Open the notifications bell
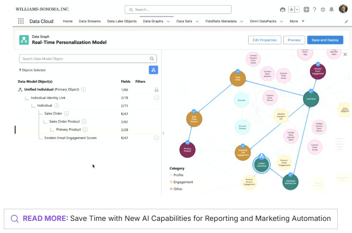This screenshot has width=352, height=233. pyautogui.click(x=331, y=10)
